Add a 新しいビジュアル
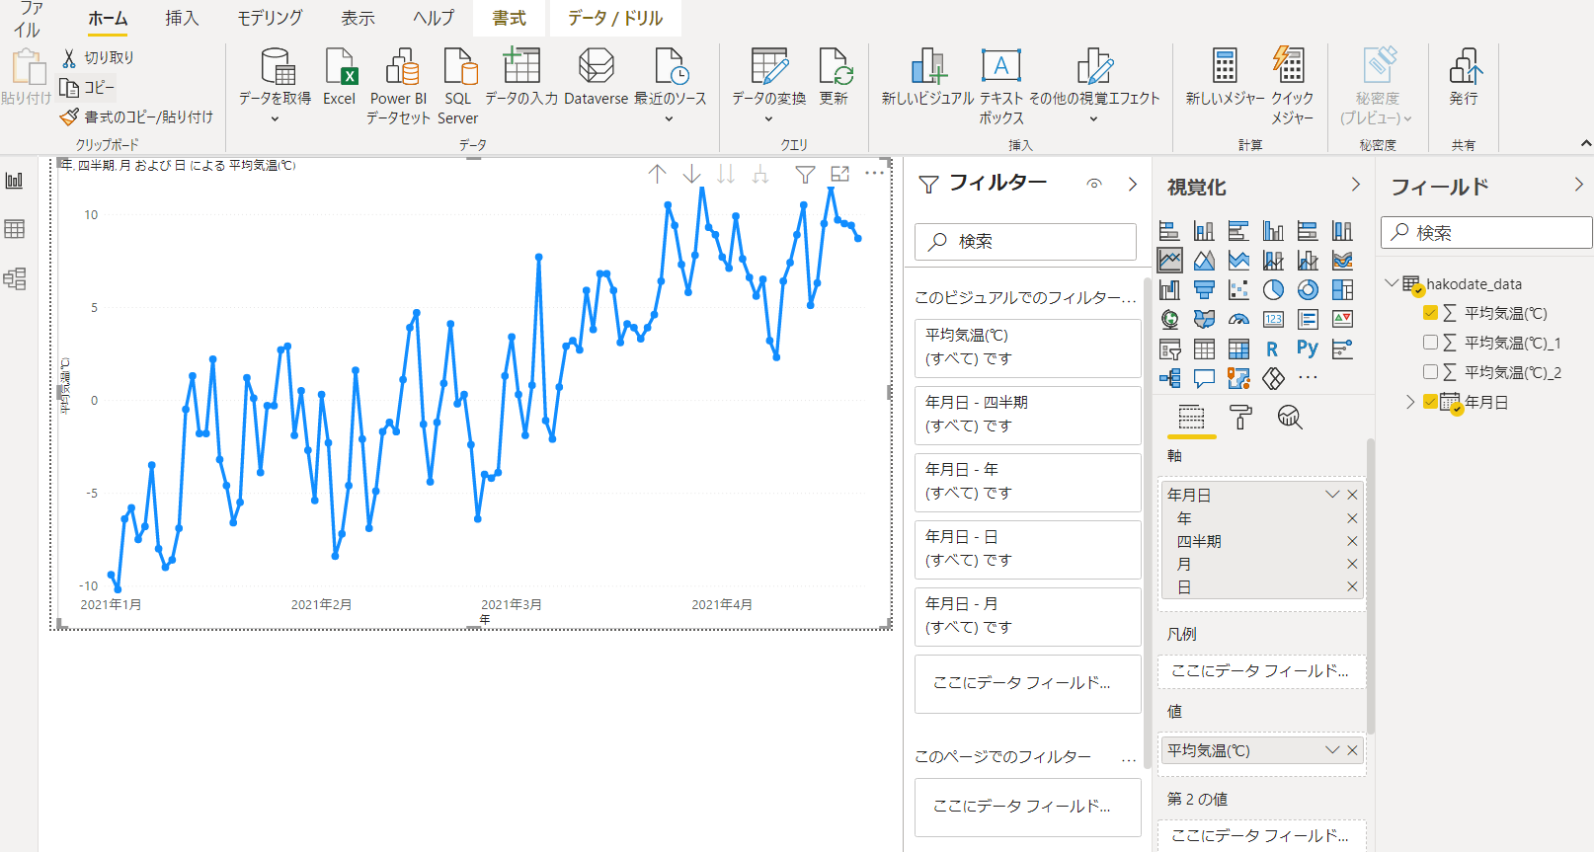The width and height of the screenshot is (1594, 852). tap(927, 78)
